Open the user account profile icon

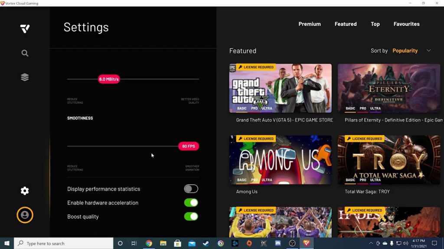(x=25, y=215)
